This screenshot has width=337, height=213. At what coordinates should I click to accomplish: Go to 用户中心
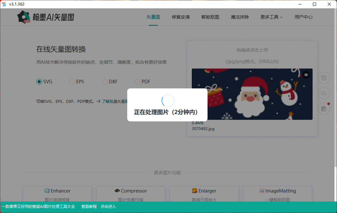(x=303, y=17)
